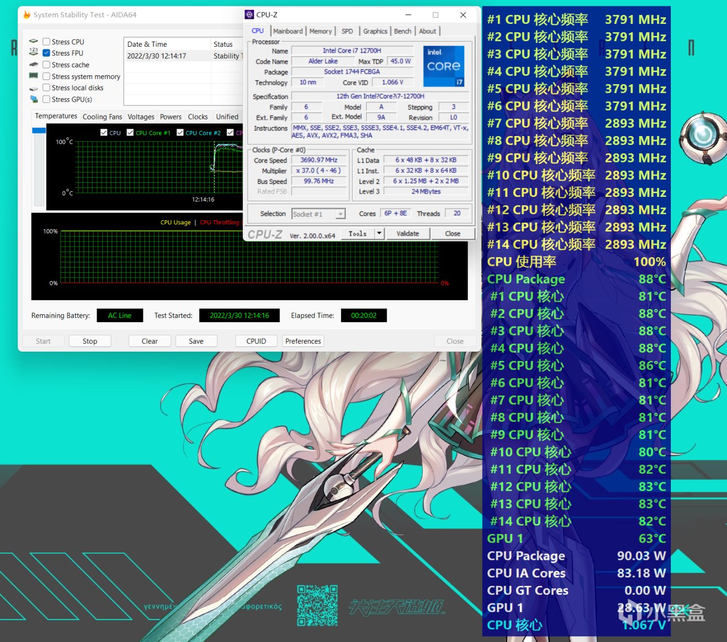Toggle the CPU graph legend checkbox
Screen dimensions: 727x642
(104, 132)
